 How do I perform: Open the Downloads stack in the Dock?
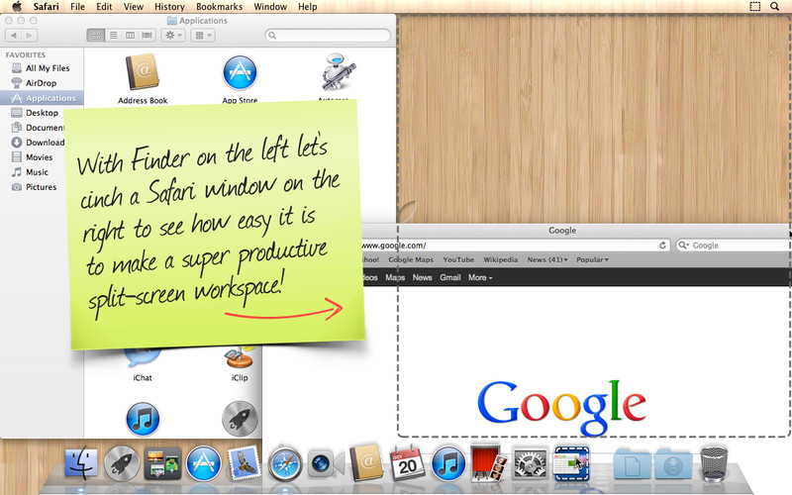673,463
